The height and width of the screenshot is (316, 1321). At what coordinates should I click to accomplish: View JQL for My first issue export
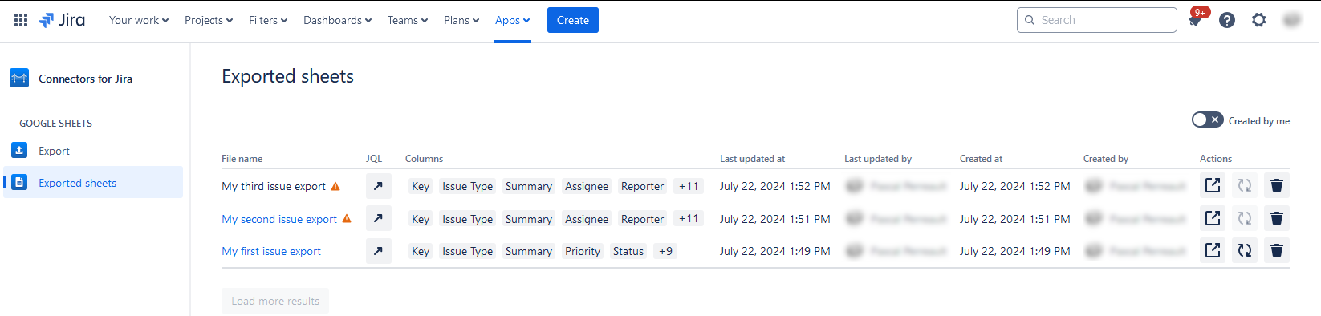coord(379,251)
